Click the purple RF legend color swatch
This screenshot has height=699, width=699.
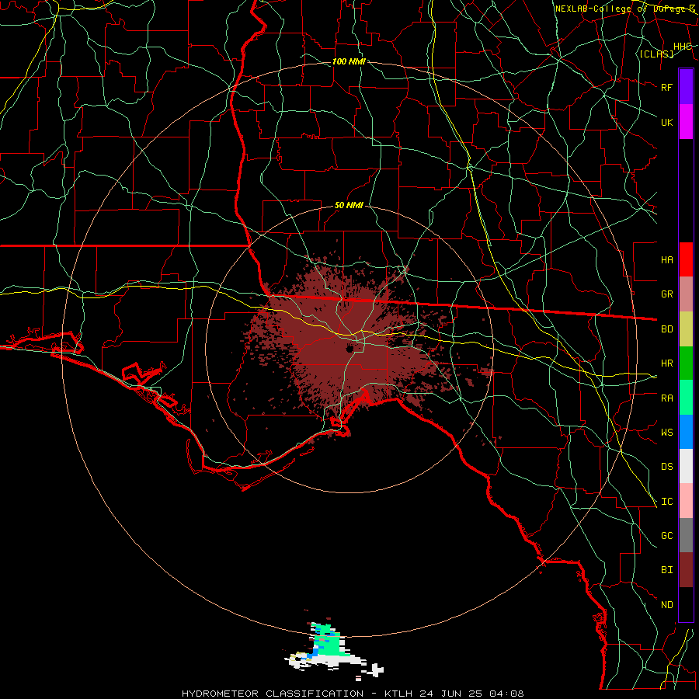686,87
